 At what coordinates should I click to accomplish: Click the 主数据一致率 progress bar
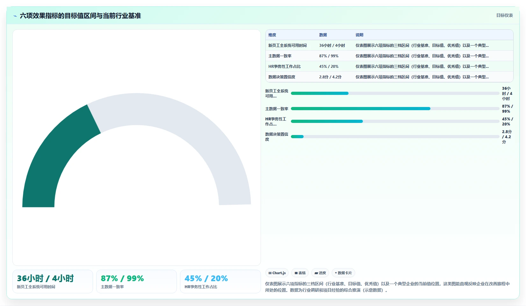click(x=395, y=109)
